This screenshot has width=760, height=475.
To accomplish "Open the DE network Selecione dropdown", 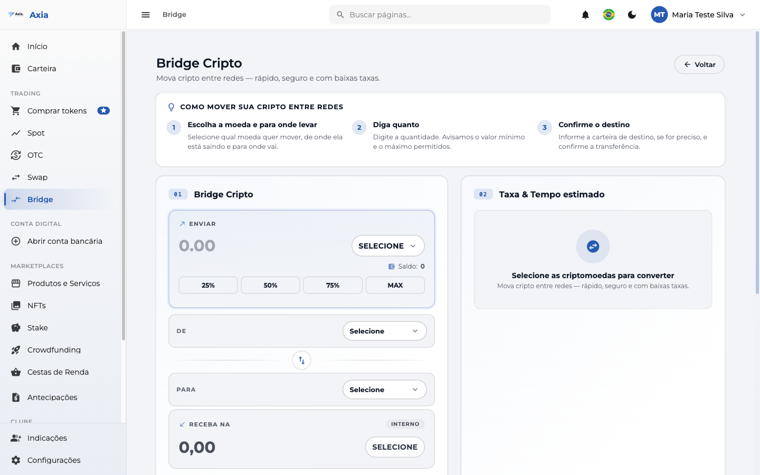I will point(384,331).
